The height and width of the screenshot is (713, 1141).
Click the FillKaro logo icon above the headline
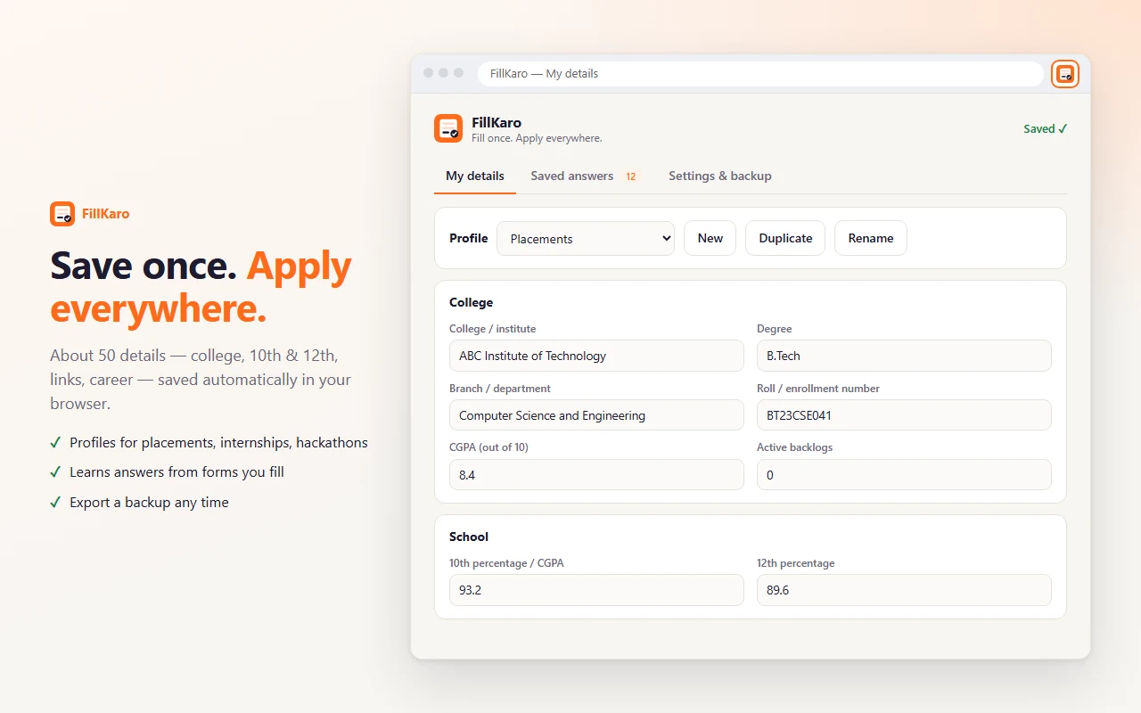point(62,214)
